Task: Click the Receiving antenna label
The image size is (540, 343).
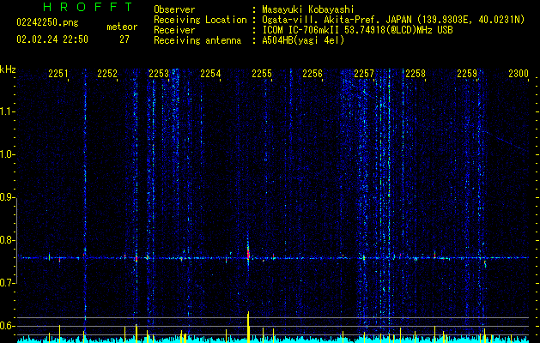Action: click(x=197, y=40)
